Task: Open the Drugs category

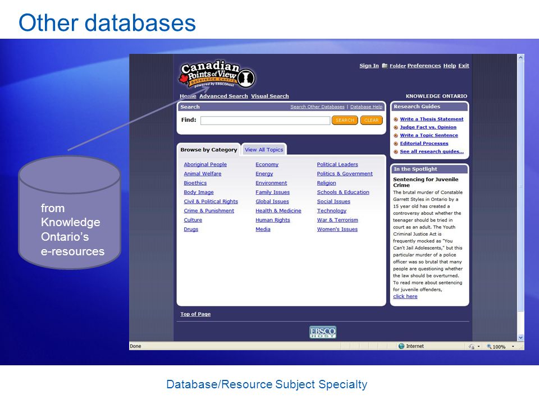Action: tap(191, 229)
